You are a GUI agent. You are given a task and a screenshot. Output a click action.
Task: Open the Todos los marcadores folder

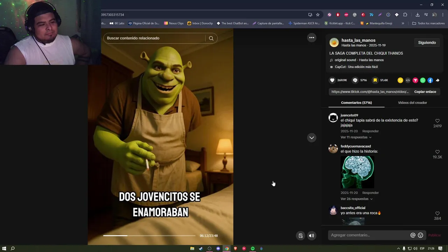[x=428, y=23]
